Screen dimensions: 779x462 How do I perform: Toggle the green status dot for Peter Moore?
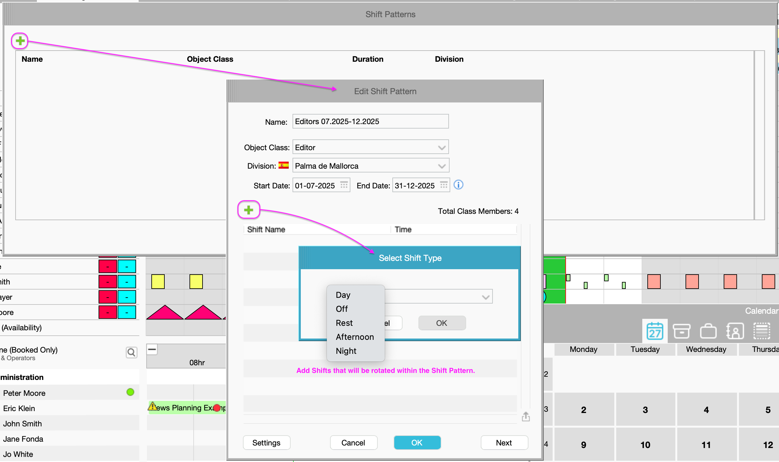coord(130,392)
